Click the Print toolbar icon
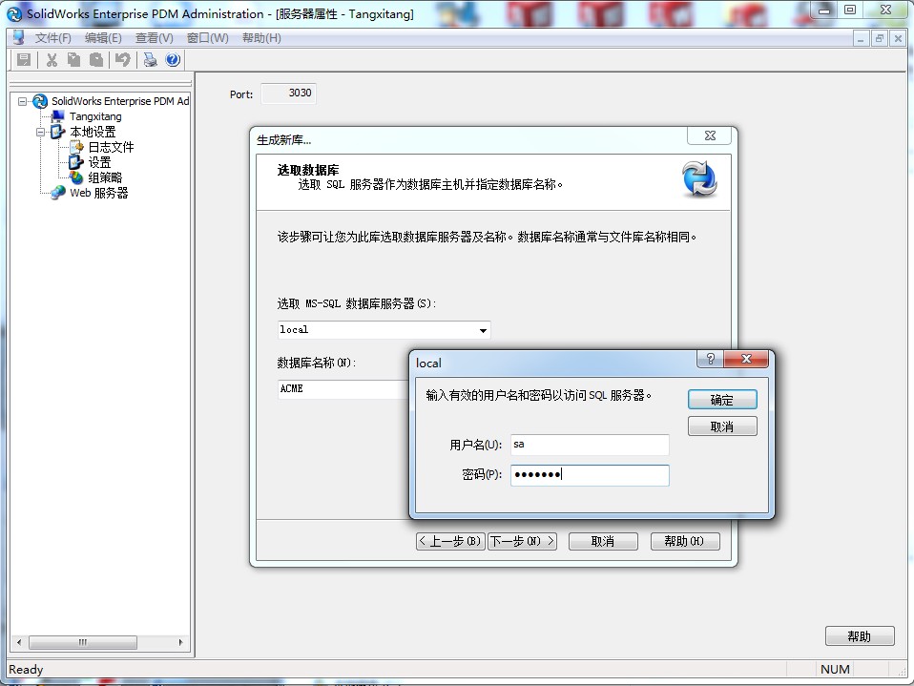 point(151,59)
